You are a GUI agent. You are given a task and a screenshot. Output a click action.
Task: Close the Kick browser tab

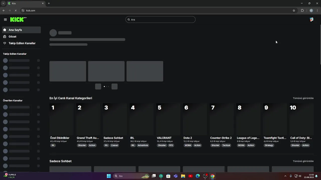tap(43, 3)
